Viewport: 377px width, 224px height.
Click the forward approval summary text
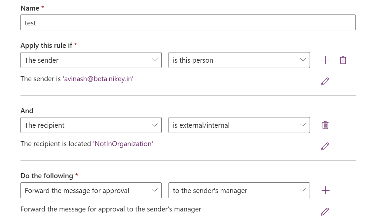111,209
